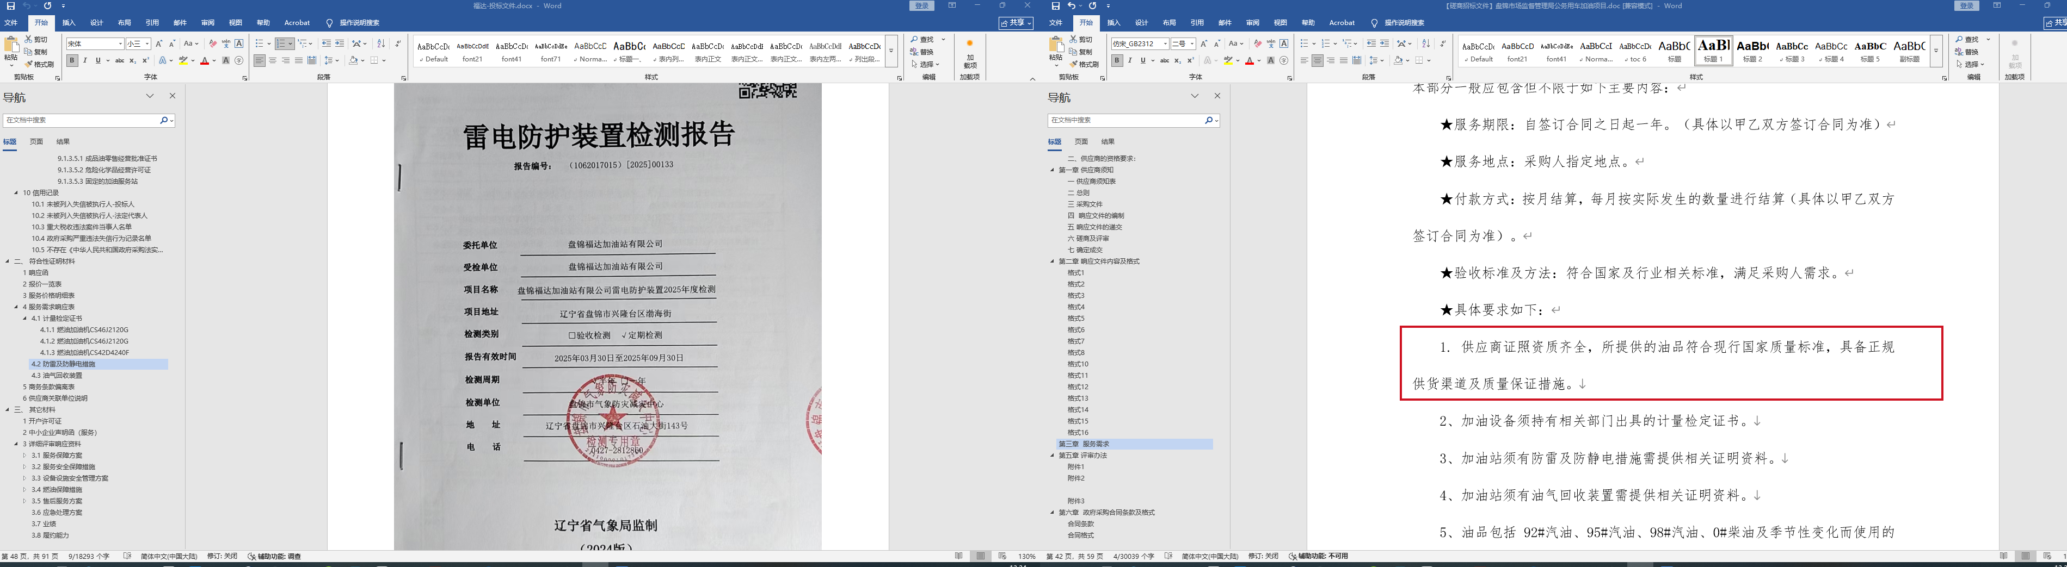Open 布局 tab in left Word window
2067x567 pixels.
(125, 22)
